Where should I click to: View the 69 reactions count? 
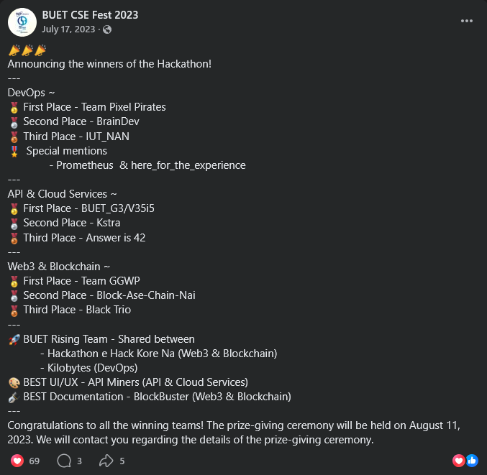[x=35, y=461]
